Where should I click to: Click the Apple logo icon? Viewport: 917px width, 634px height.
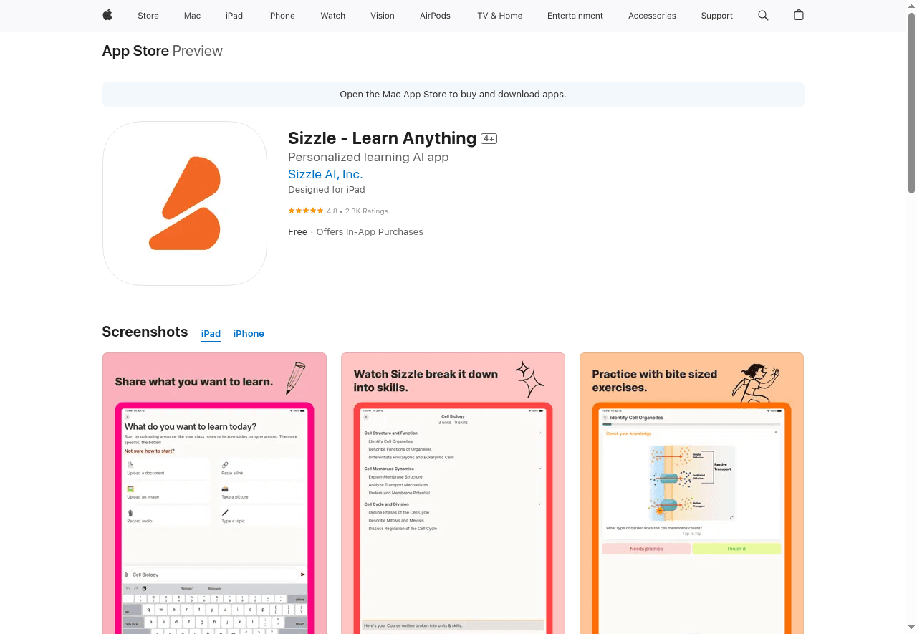(x=107, y=15)
